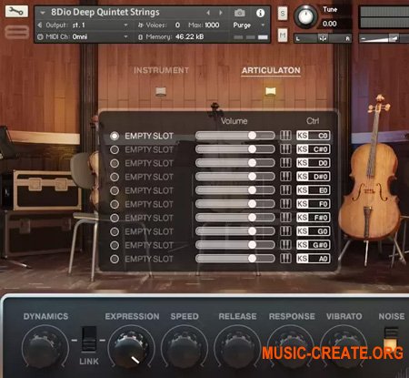Click the keyboard icon for D#0 slot

pos(285,177)
